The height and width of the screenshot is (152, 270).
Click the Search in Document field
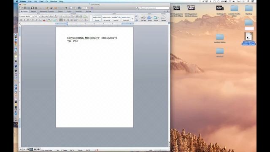[155, 8]
